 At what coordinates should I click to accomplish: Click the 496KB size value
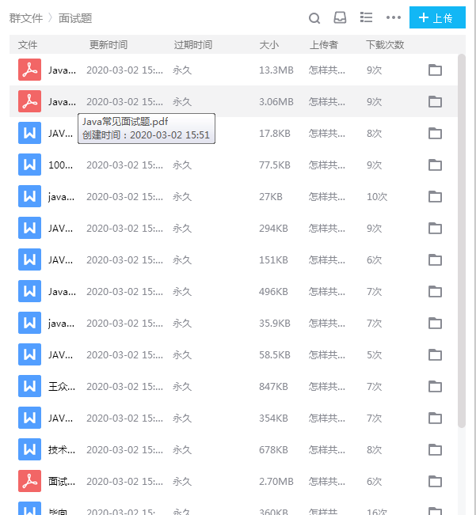[x=273, y=292]
